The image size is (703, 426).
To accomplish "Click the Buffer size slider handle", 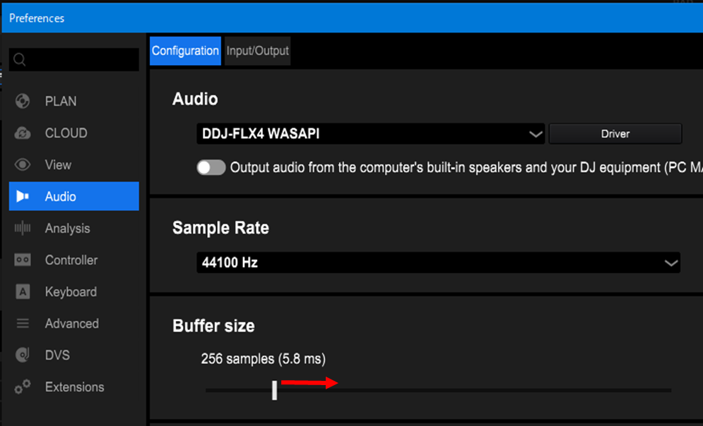I will [274, 390].
